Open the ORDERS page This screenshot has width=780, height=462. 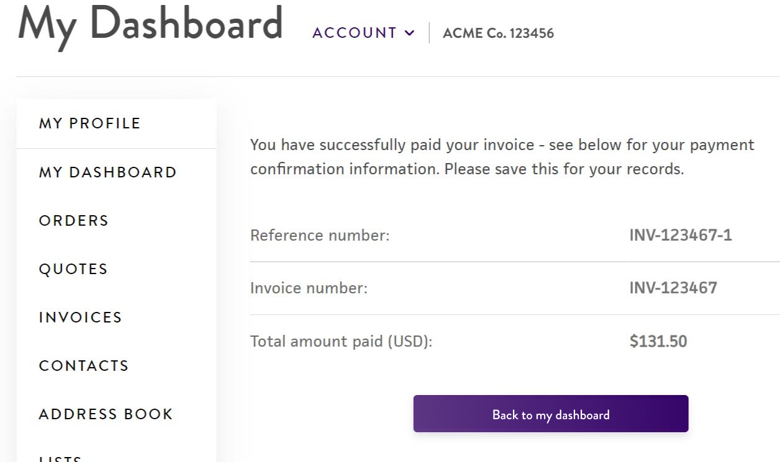click(73, 220)
